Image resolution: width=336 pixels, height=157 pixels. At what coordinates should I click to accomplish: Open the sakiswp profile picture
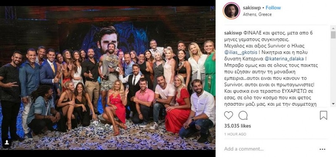pos(231,11)
